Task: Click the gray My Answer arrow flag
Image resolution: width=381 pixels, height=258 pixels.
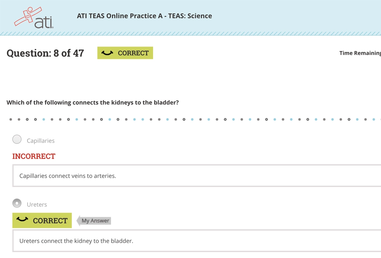Action: [x=94, y=220]
